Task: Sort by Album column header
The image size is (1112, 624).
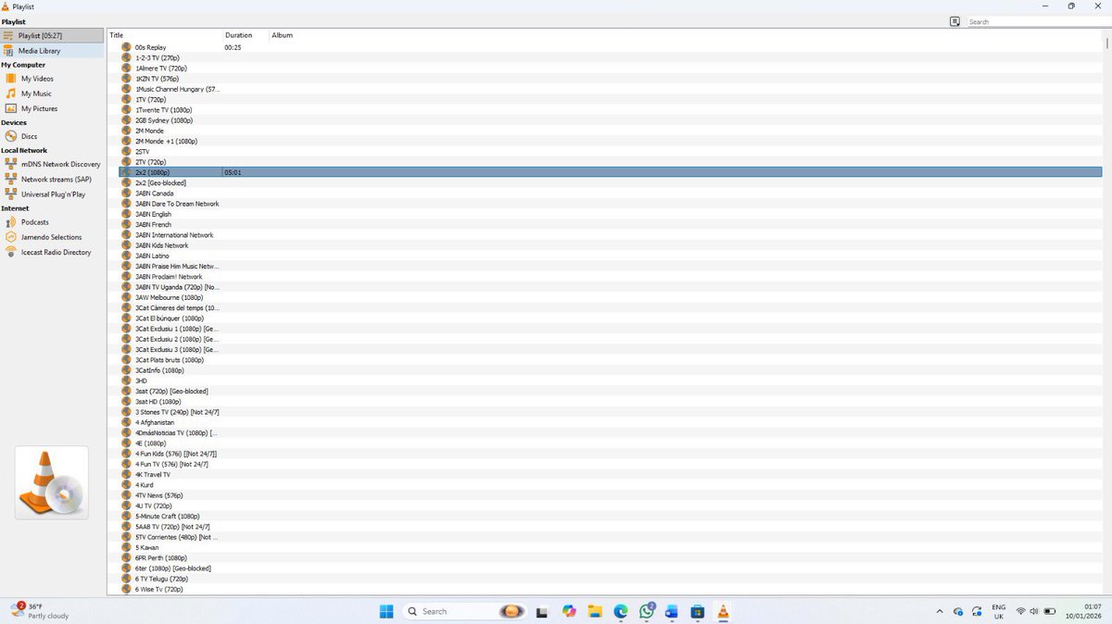Action: click(282, 35)
